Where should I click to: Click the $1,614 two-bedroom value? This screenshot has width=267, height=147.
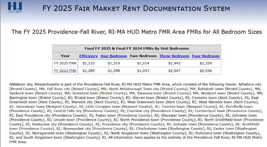(143, 63)
